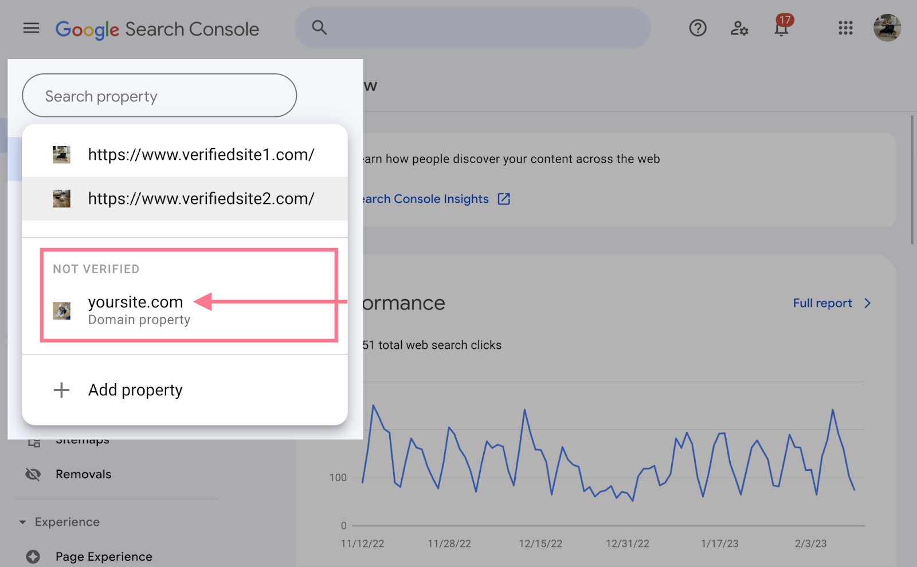917x567 pixels.
Task: Click the search magnifier icon
Action: click(x=319, y=27)
